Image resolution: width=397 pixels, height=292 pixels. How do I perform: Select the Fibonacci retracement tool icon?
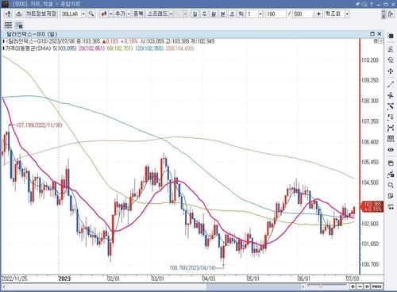point(391,117)
